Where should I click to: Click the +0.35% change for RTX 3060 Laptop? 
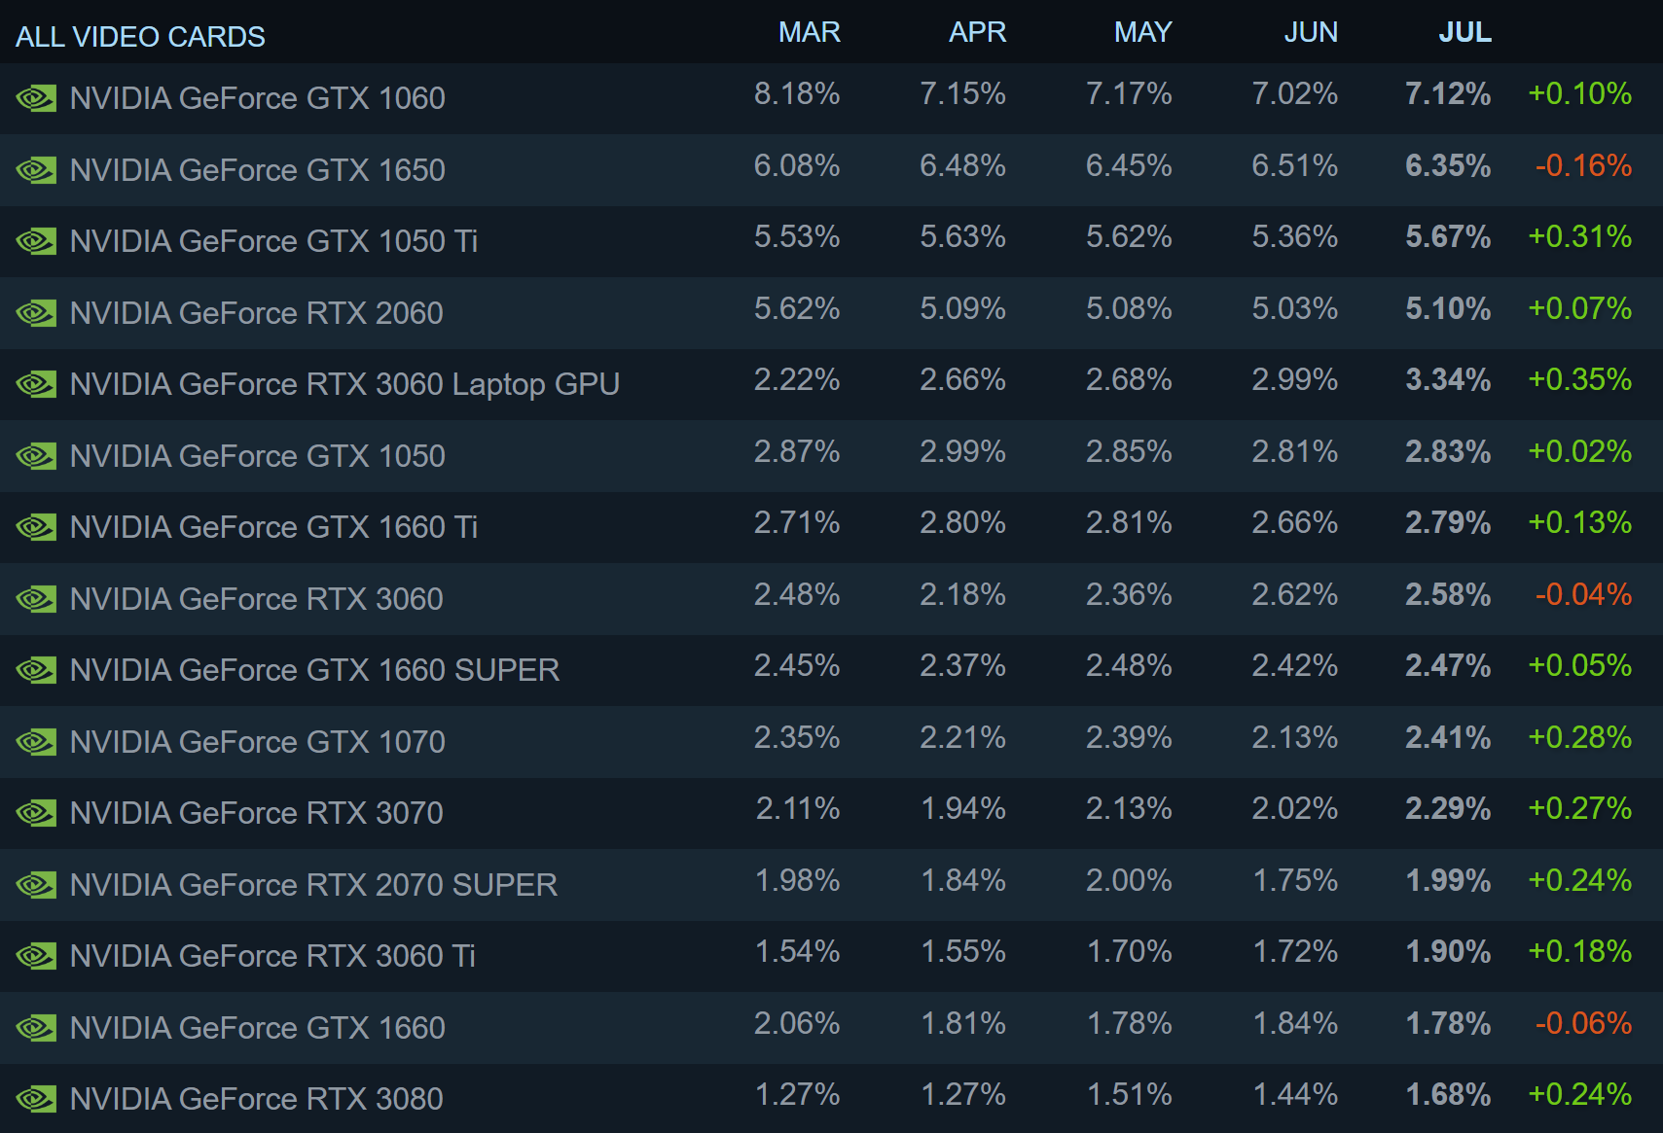click(x=1579, y=379)
